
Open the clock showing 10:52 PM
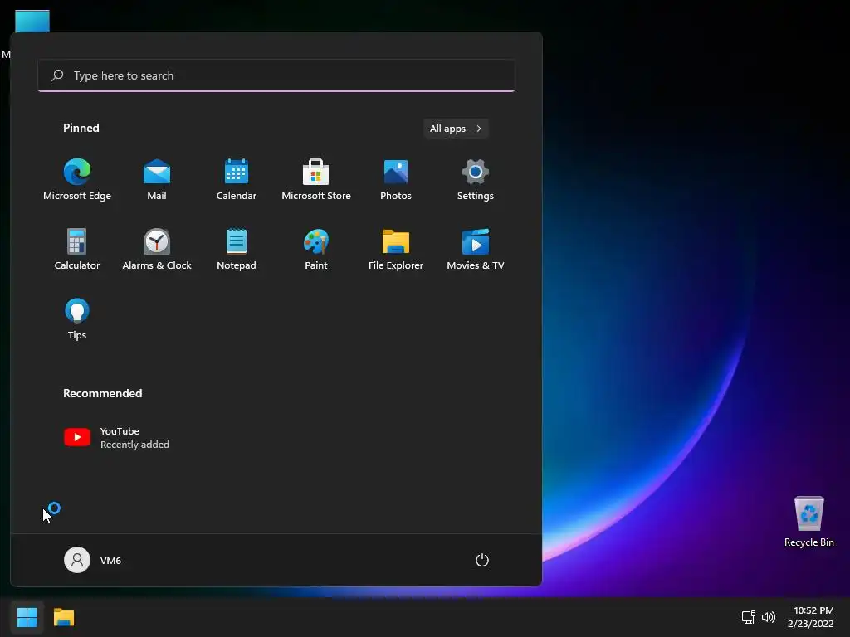[811, 617]
